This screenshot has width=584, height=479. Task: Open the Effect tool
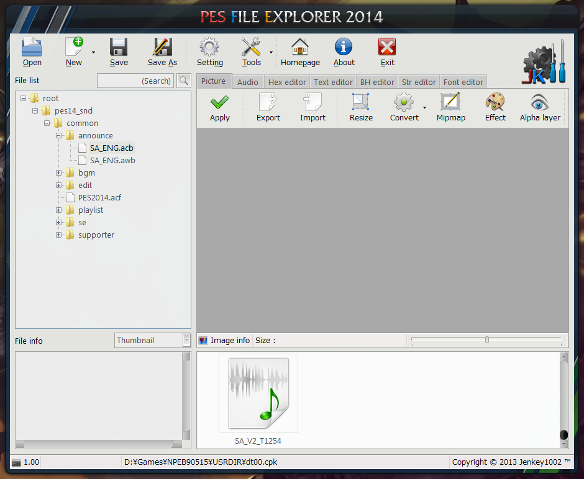[495, 107]
